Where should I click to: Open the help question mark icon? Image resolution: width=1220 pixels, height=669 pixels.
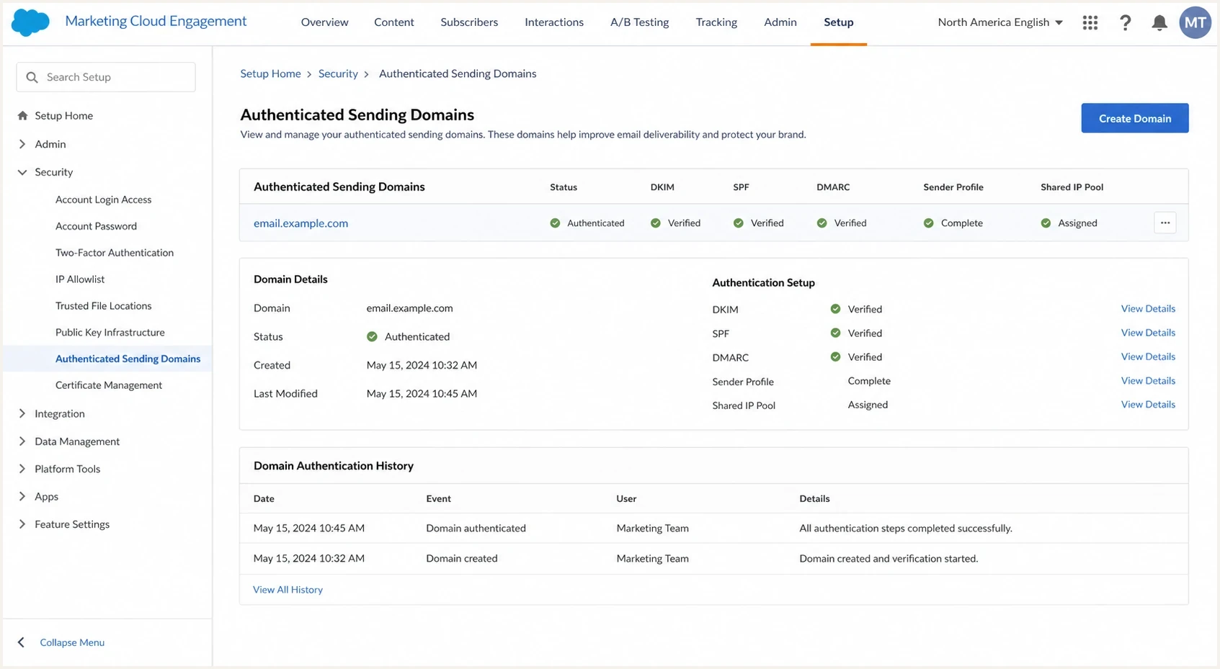point(1125,22)
